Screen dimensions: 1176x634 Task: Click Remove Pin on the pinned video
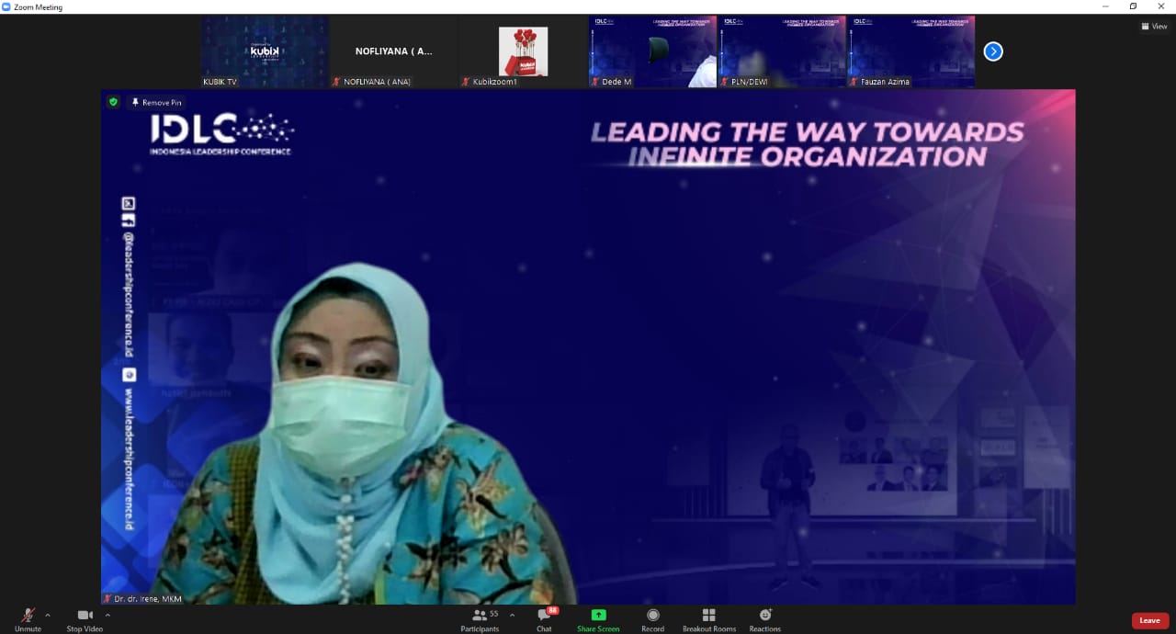pyautogui.click(x=157, y=102)
